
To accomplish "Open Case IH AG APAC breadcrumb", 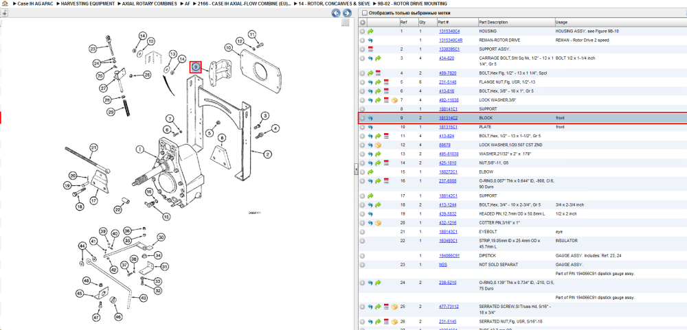I will [x=36, y=3].
